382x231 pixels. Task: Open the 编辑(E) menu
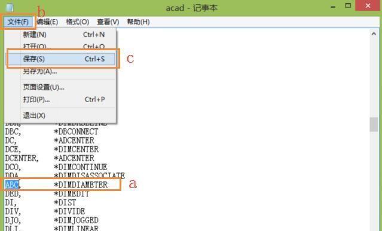(47, 22)
